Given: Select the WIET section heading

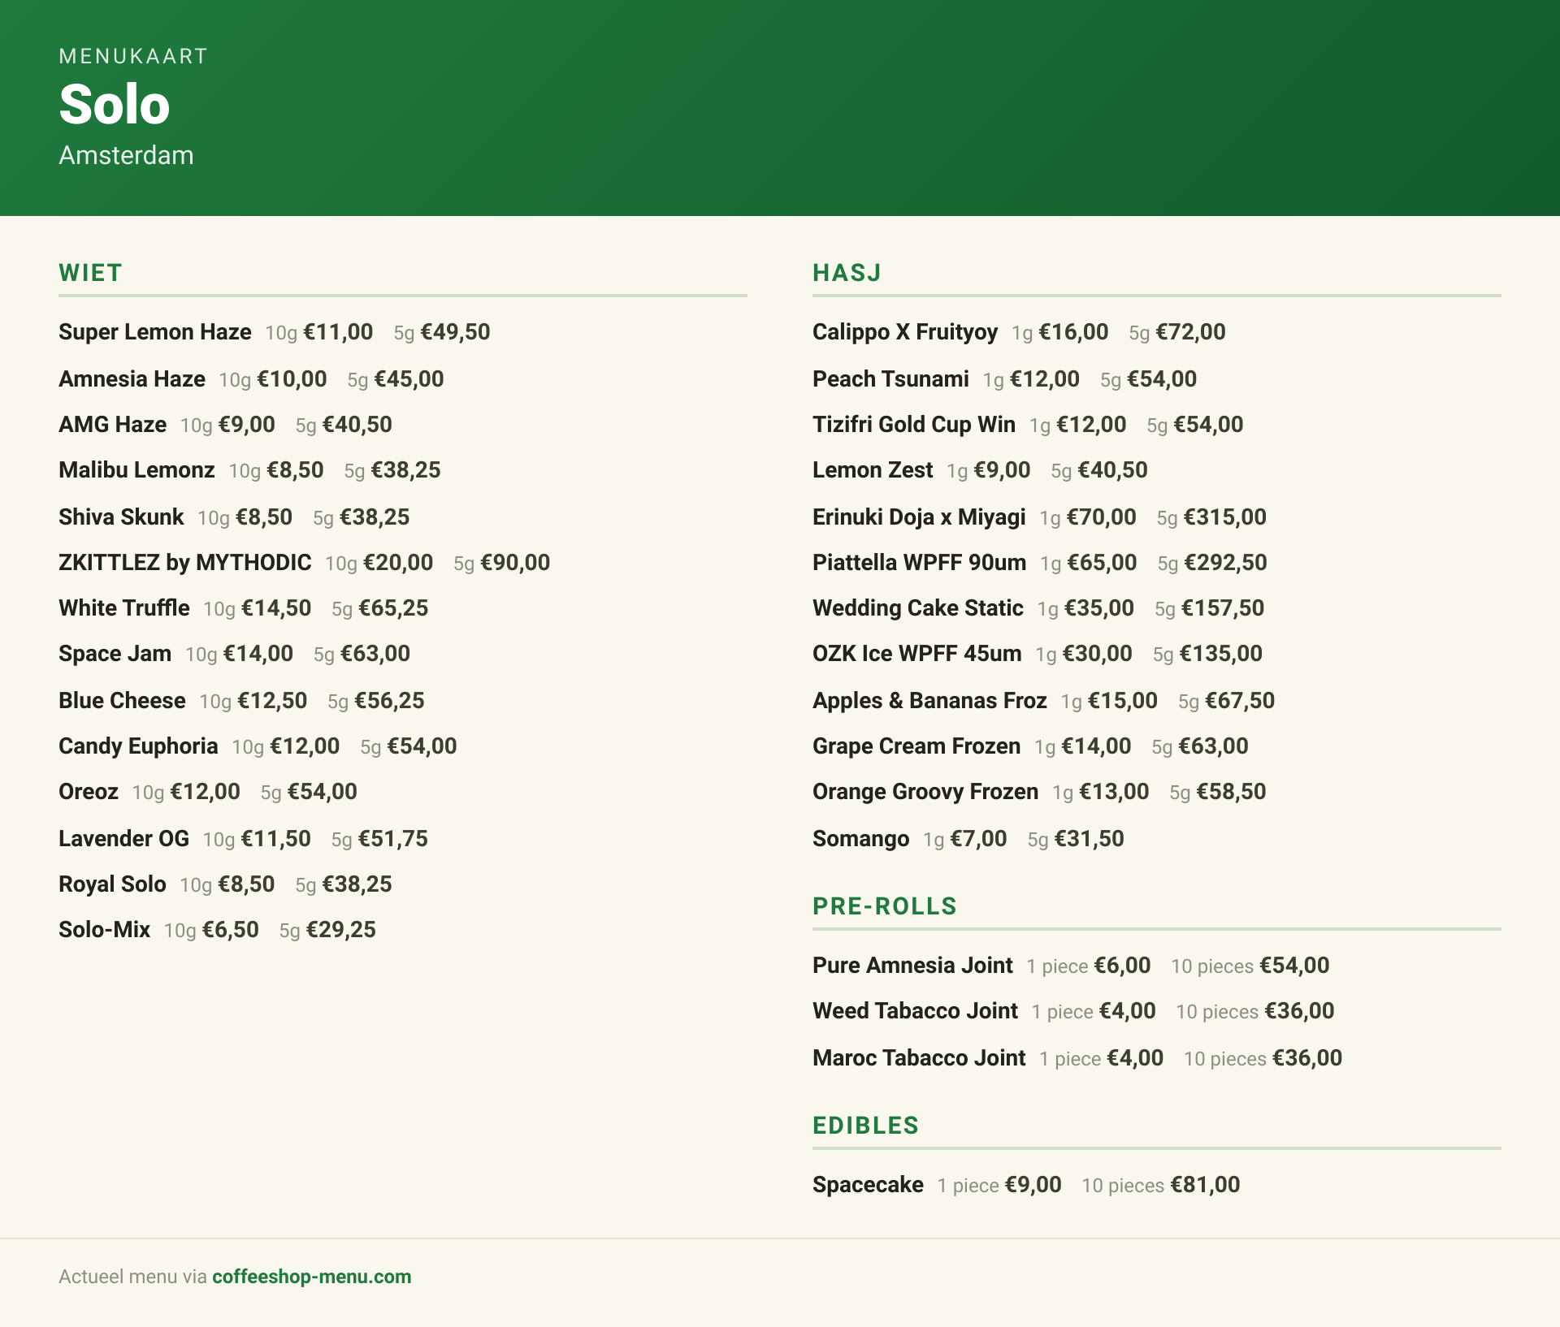Looking at the screenshot, I should pos(90,273).
